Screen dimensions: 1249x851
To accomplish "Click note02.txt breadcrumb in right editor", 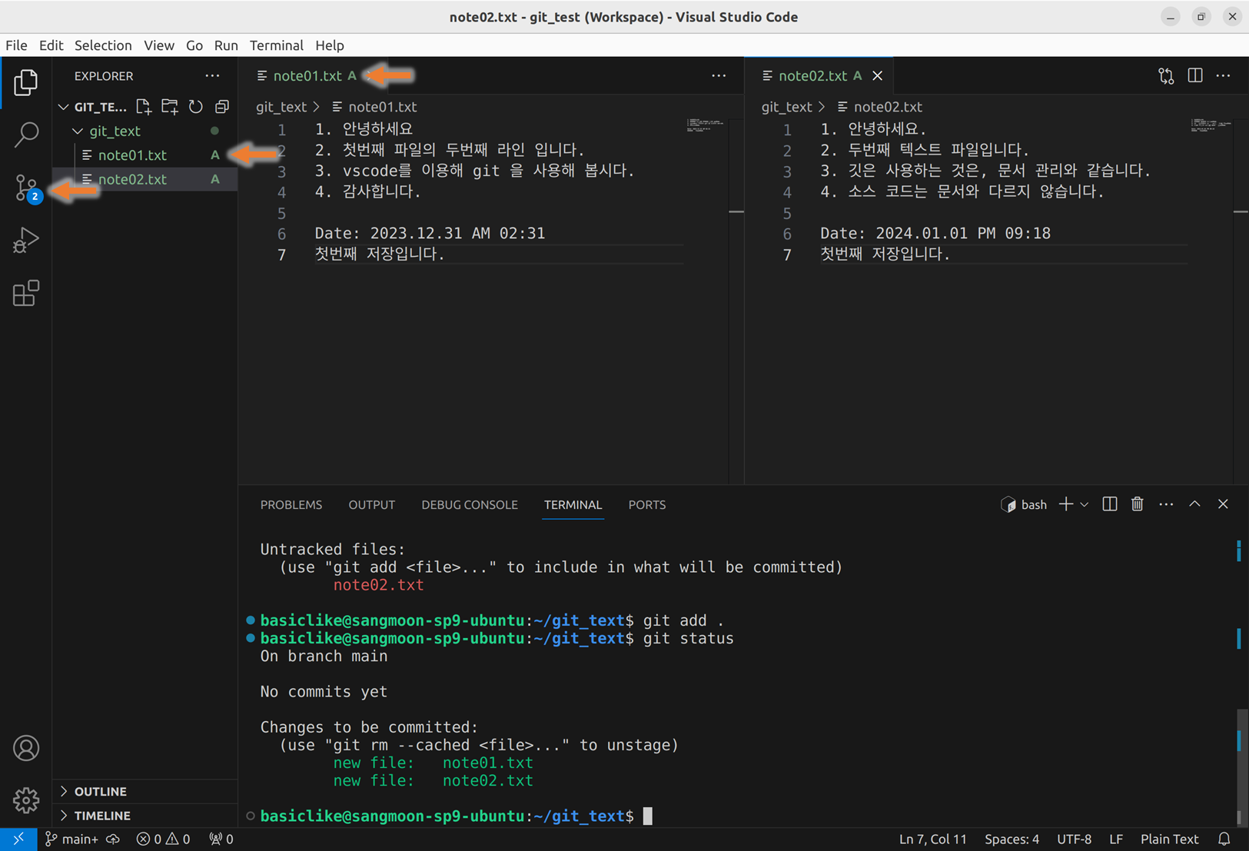I will [x=880, y=107].
